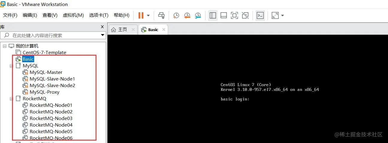This screenshot has height=143, width=388.
Task: Open the library search filter dropdown
Action: (102, 35)
